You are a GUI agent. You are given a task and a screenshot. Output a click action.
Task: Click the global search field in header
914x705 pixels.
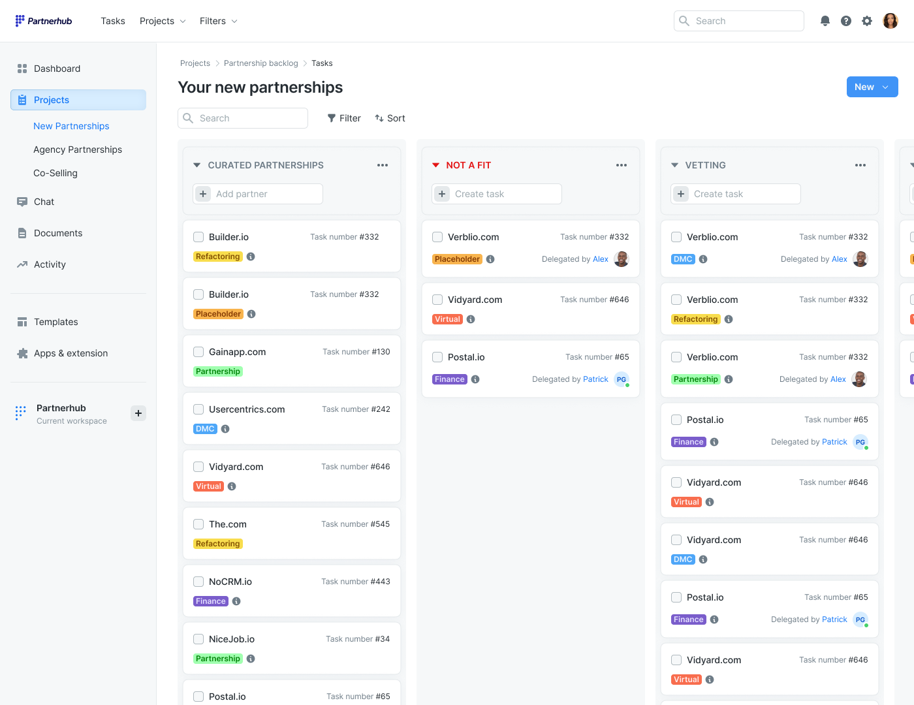[x=739, y=21]
